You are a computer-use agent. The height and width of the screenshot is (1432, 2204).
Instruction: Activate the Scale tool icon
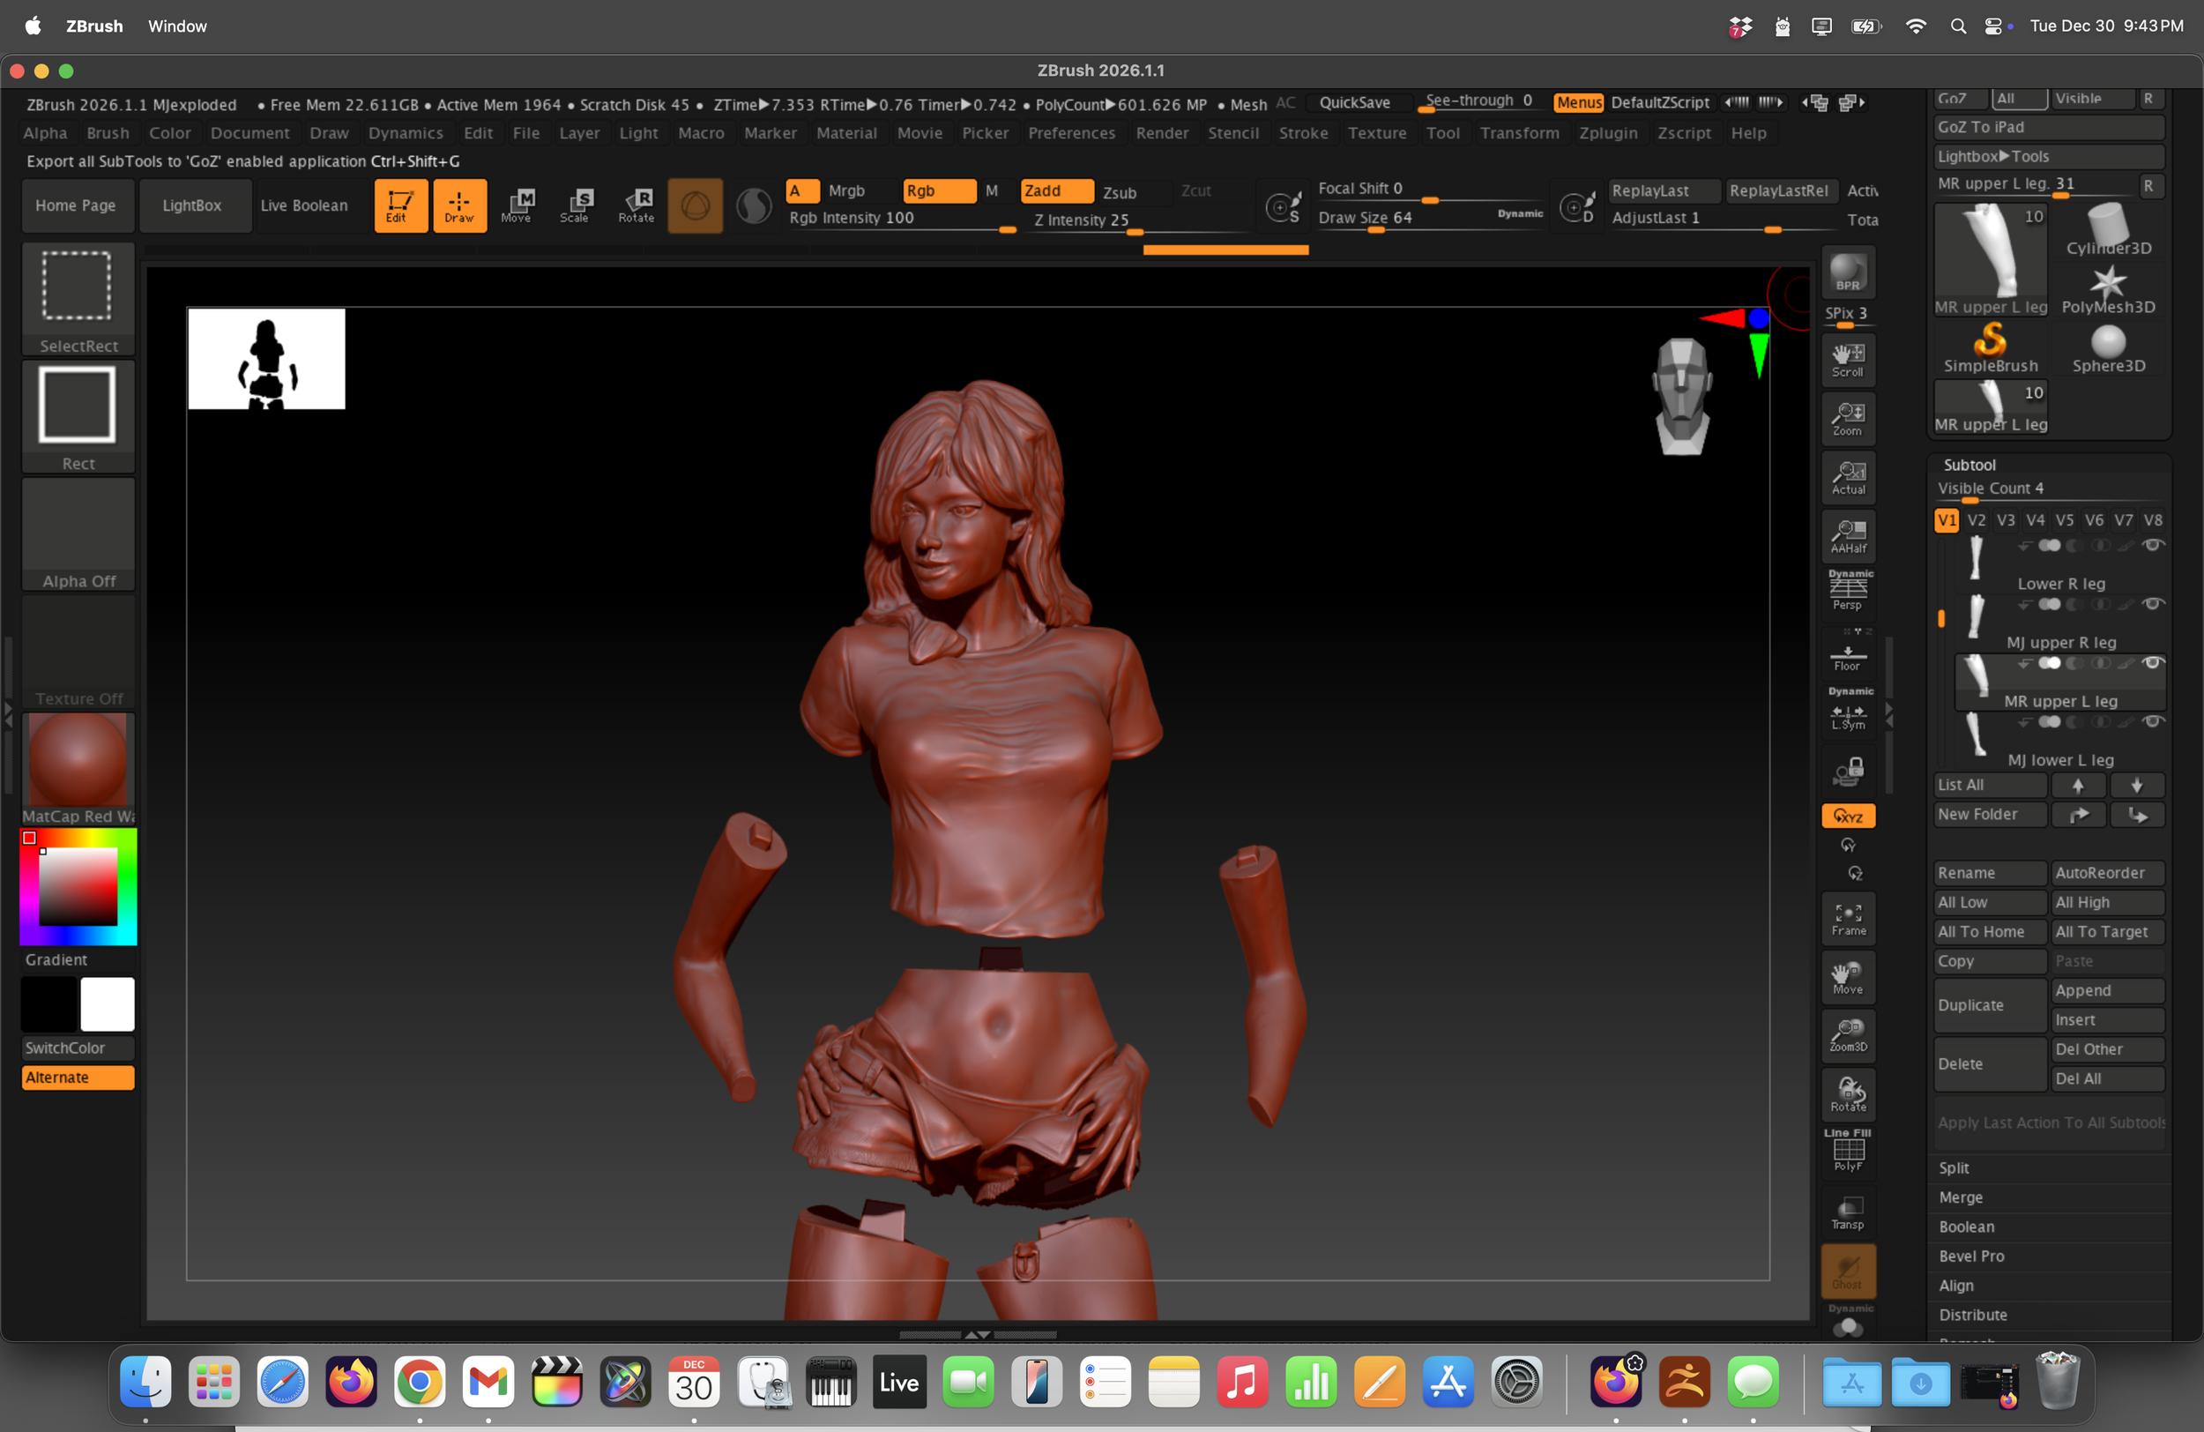(x=577, y=205)
